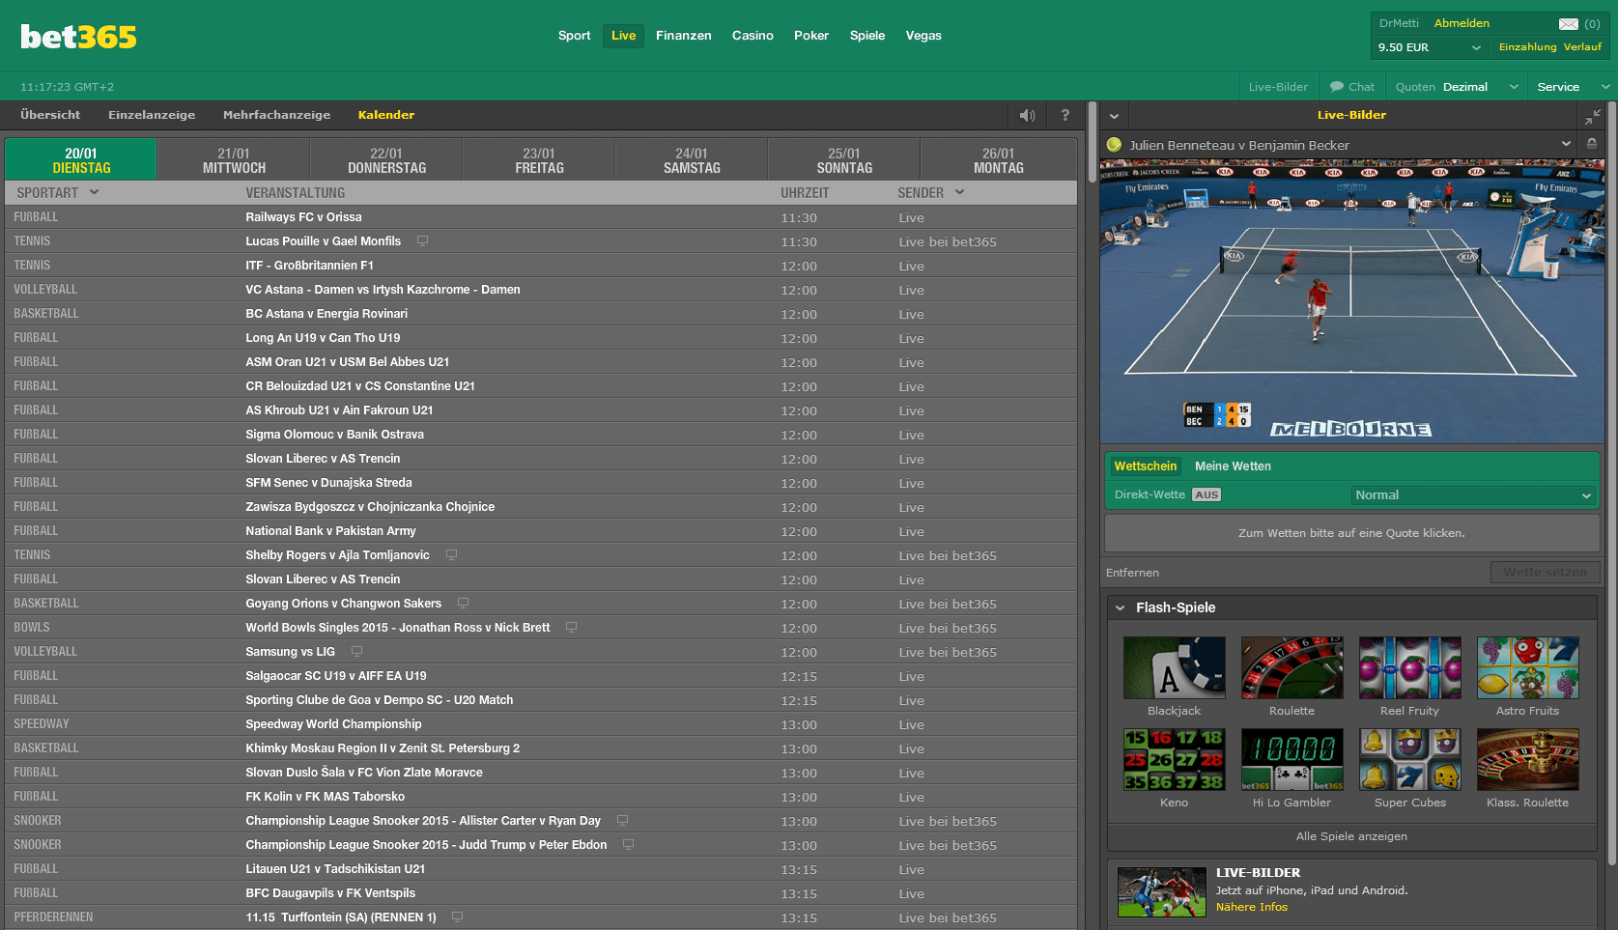Screen dimensions: 1618x930
Task: Open the Astro Fruits game icon
Action: [x=1527, y=667]
